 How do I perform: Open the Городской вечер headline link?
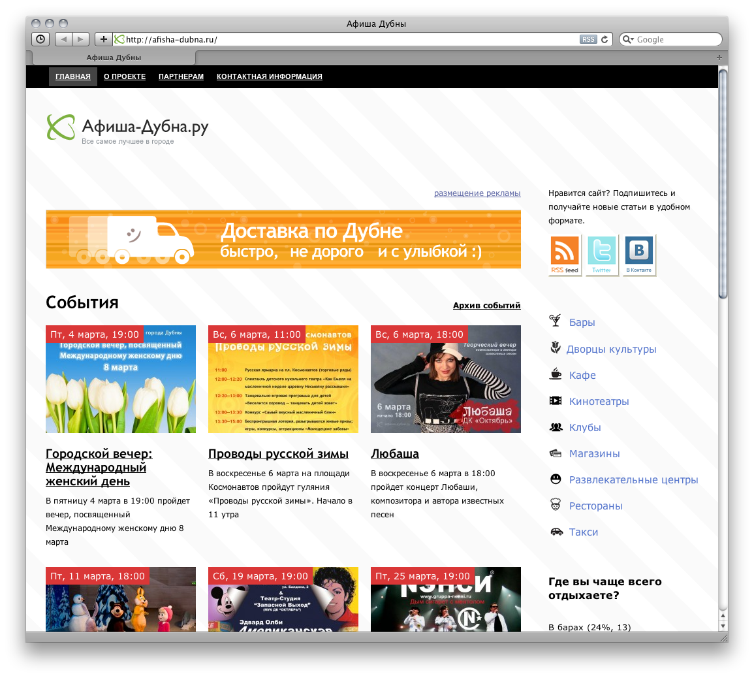(99, 468)
